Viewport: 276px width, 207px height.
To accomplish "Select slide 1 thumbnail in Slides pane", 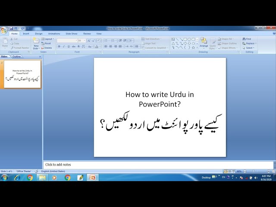I will coord(22,74).
